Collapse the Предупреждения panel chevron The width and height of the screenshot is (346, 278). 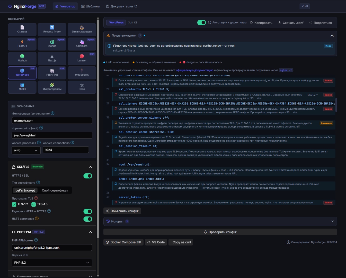[x=332, y=36]
